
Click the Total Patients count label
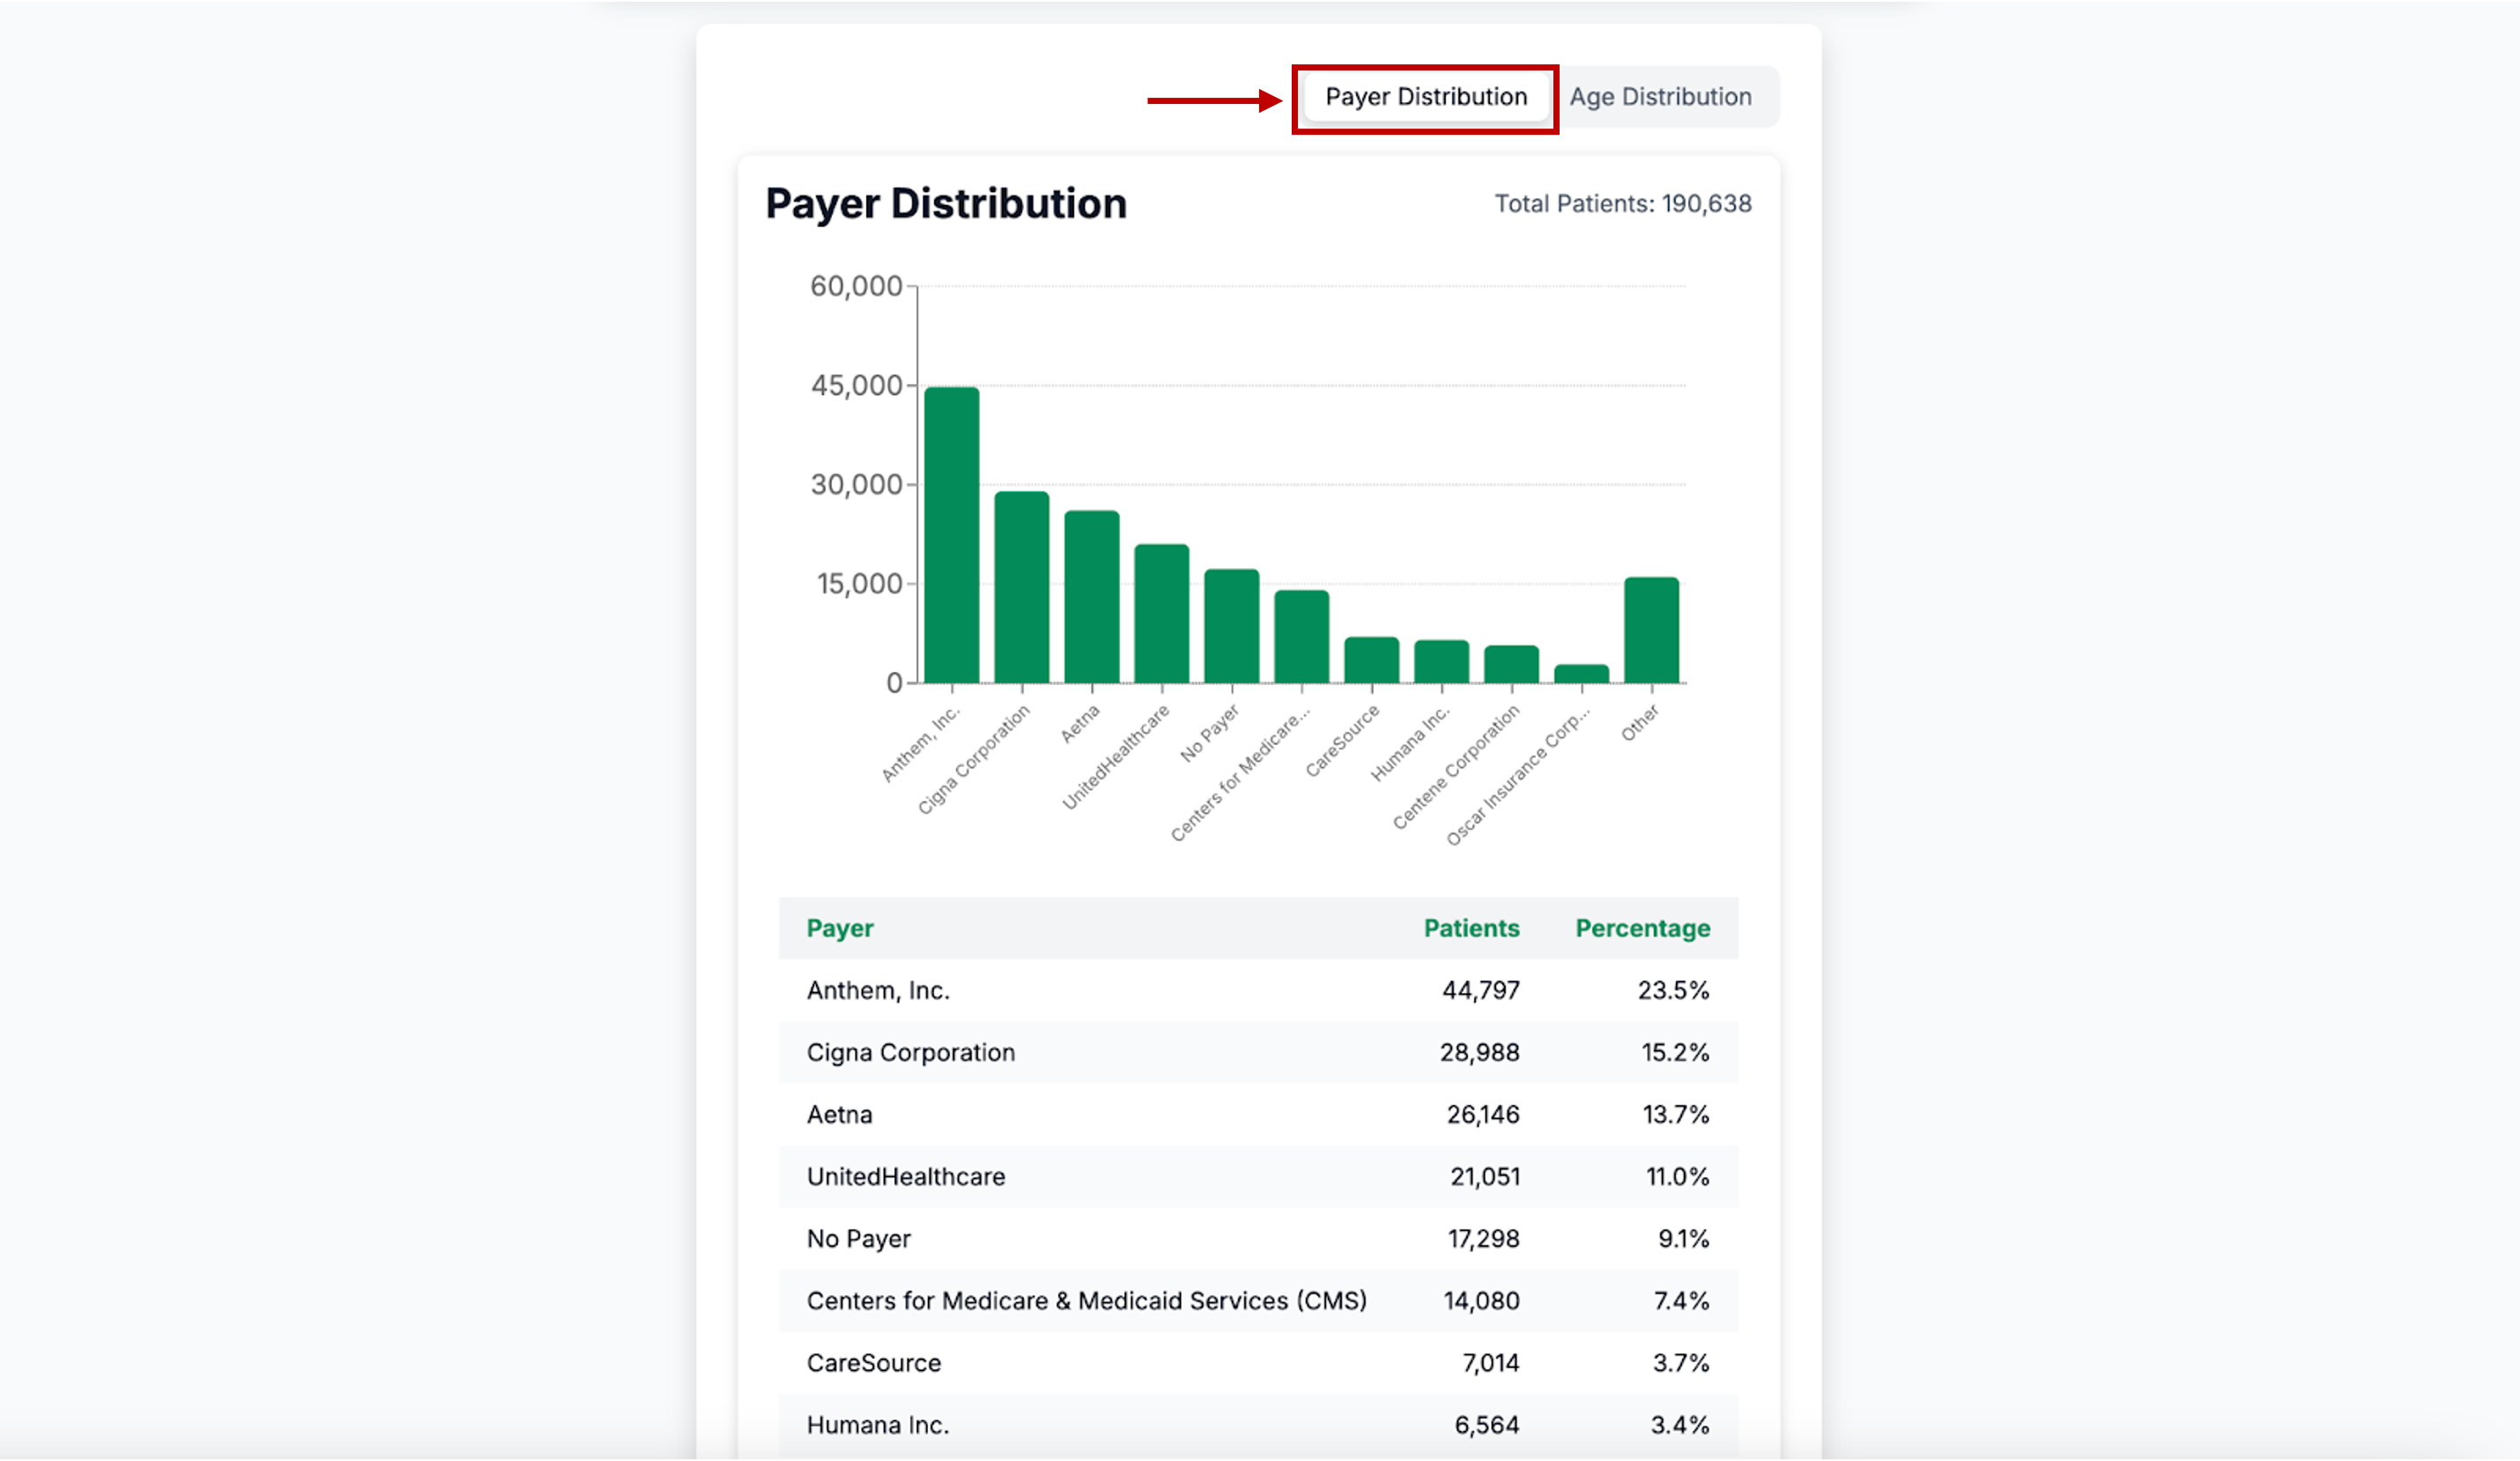pos(1622,203)
